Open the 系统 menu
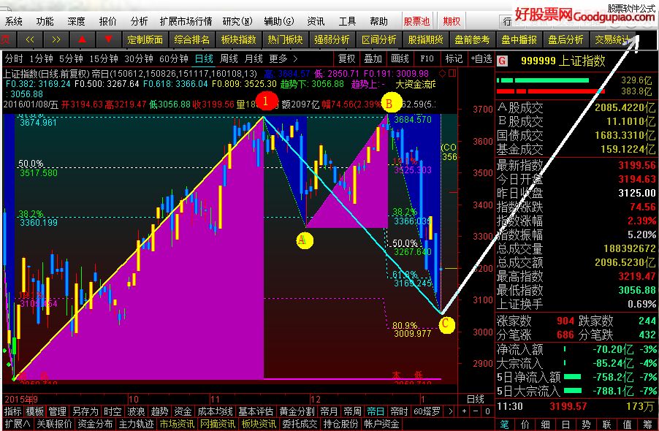The image size is (659, 431). tap(14, 21)
